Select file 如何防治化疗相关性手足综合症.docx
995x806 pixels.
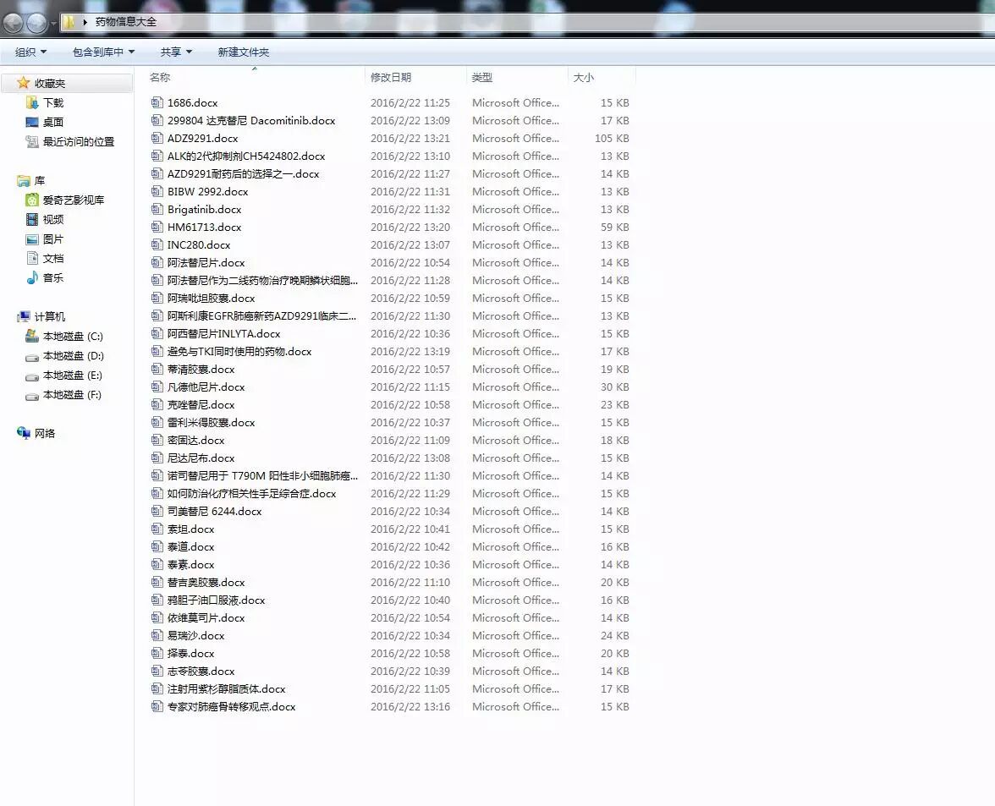252,493
